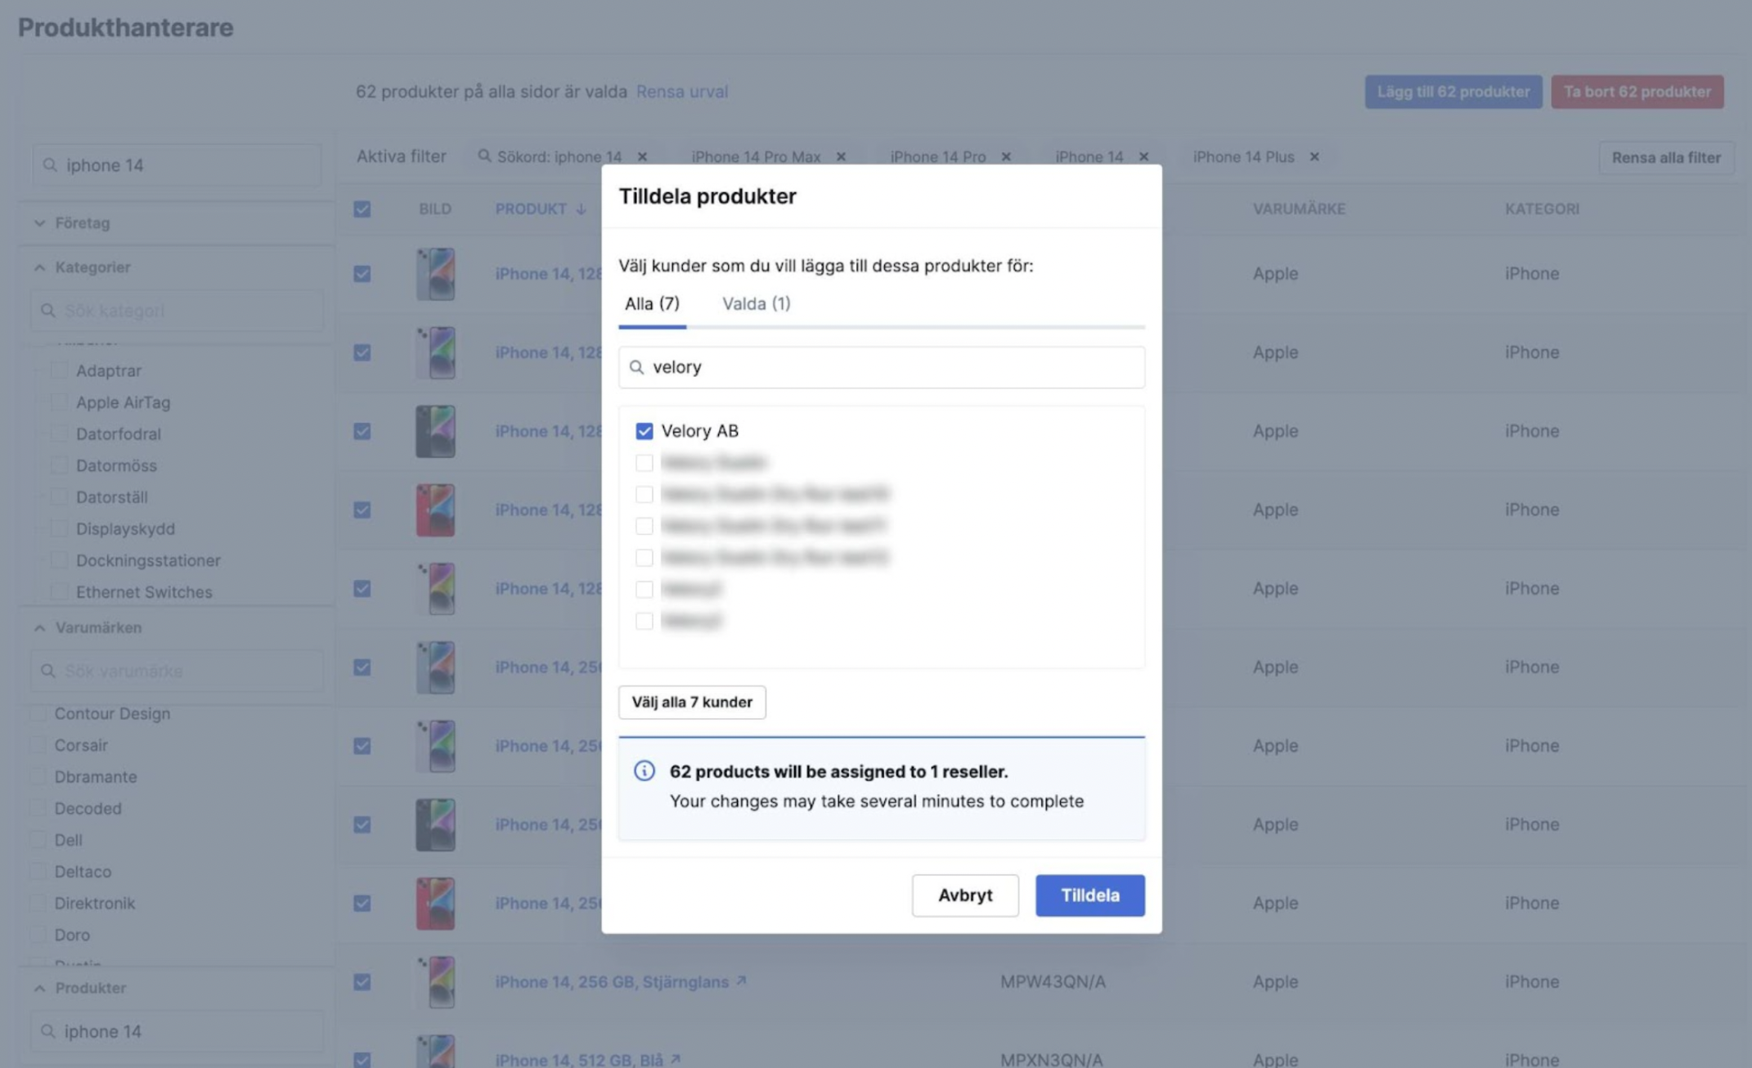The height and width of the screenshot is (1068, 1752).
Task: Click Lägg till 62 produkter button
Action: [x=1453, y=92]
